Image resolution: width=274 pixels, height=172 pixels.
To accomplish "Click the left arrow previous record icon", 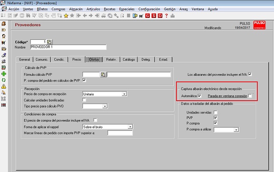I will coord(85,16).
